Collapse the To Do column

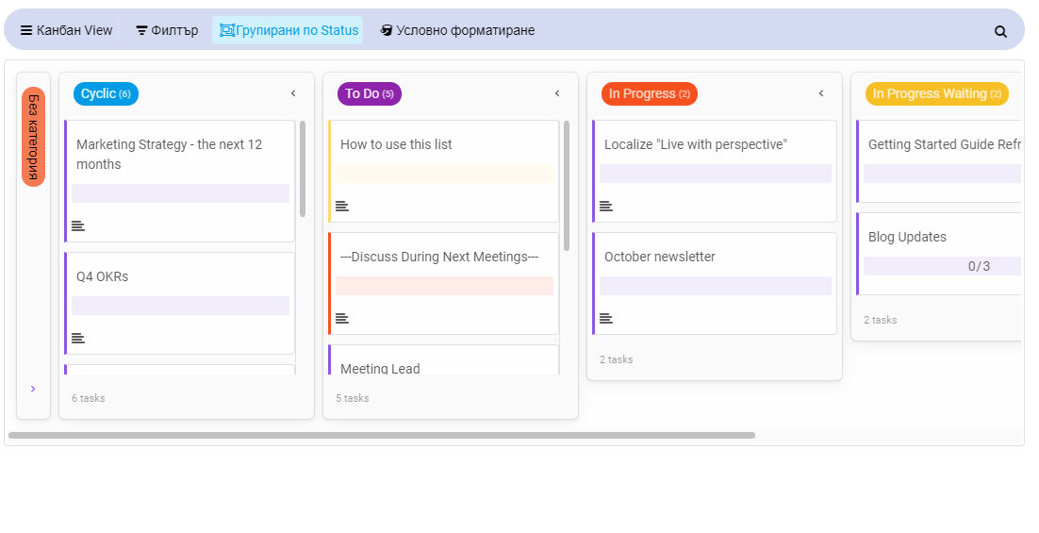click(556, 93)
